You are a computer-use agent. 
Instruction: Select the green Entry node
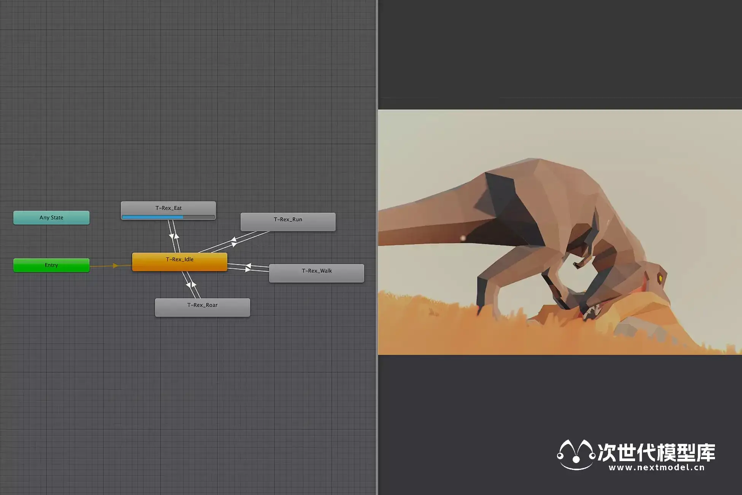click(x=51, y=265)
